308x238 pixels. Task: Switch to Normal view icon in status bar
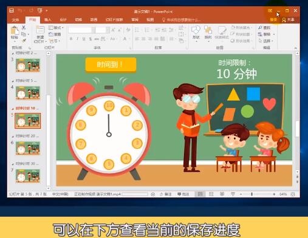(200, 194)
